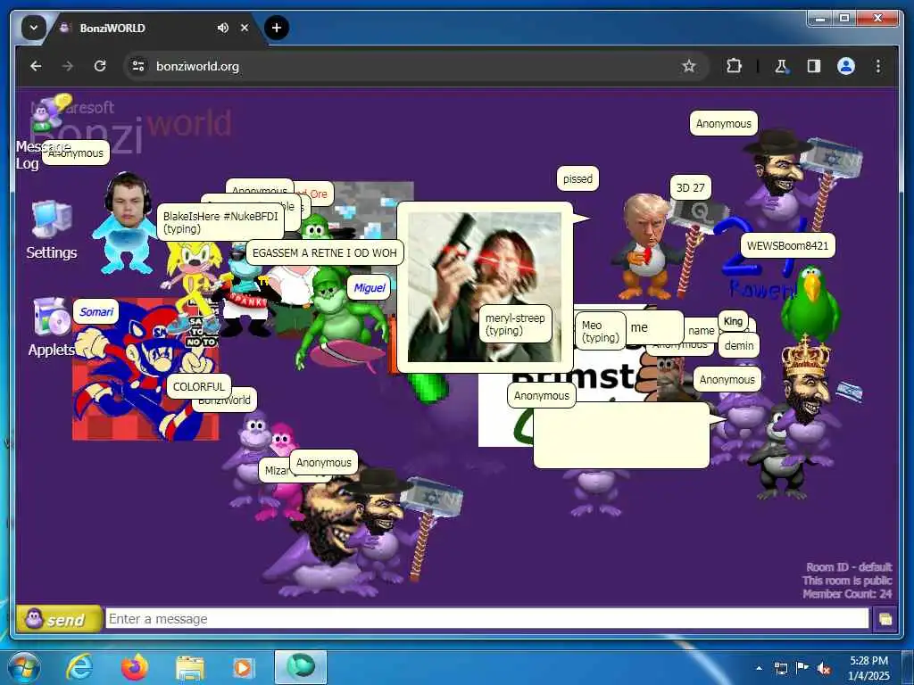This screenshot has width=914, height=685.
Task: Click the EGASSEM A RETNE I OD WOH bubble
Action: [x=324, y=252]
